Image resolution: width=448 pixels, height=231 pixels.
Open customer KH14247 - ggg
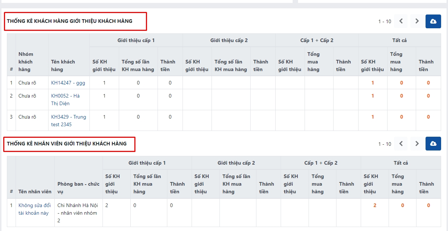pyautogui.click(x=68, y=83)
